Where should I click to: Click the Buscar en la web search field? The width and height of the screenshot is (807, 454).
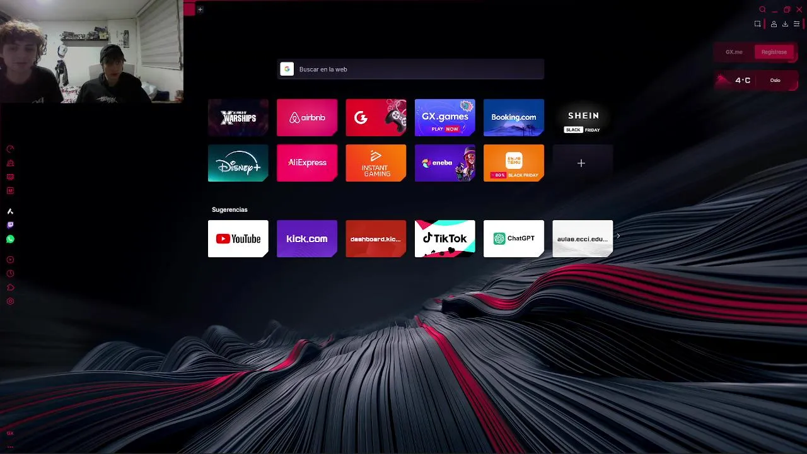click(411, 69)
